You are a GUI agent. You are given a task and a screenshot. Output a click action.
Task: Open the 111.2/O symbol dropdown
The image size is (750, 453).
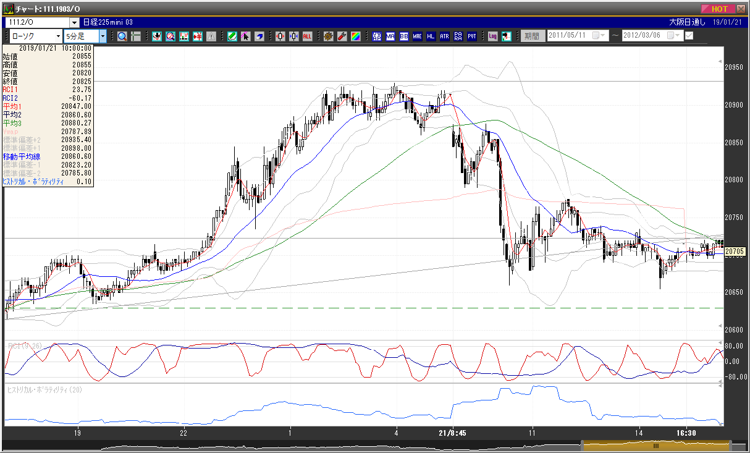(42, 22)
